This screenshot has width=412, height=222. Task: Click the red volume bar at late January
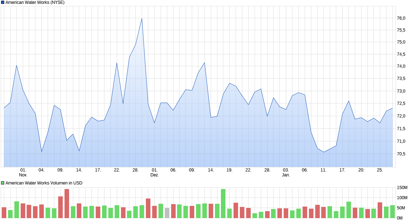pyautogui.click(x=380, y=210)
